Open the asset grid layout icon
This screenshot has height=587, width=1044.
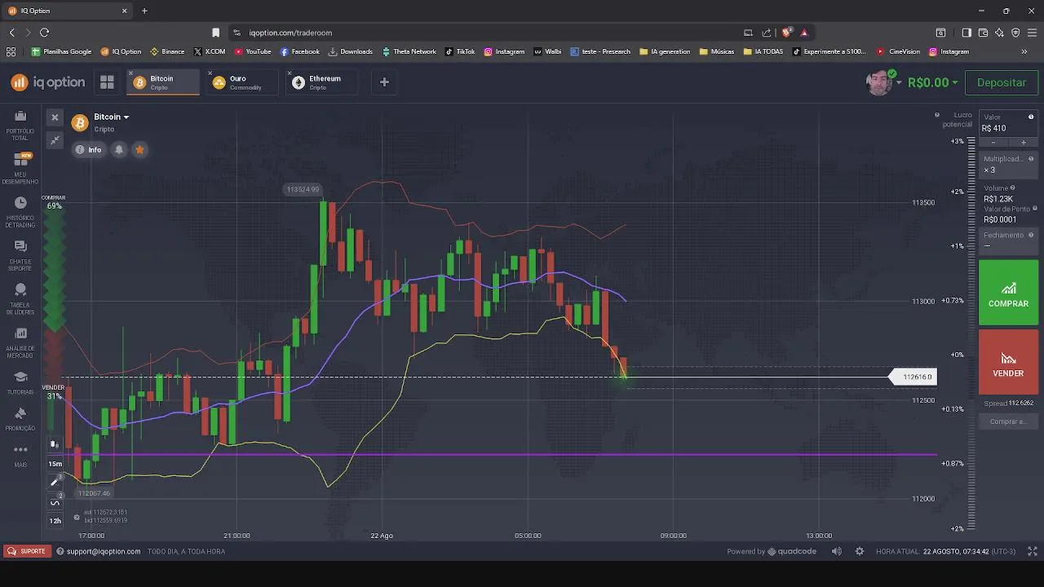tap(107, 82)
